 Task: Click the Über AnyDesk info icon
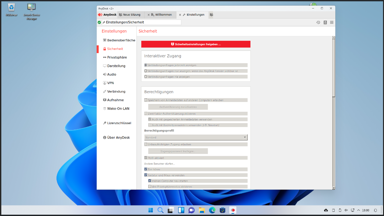[104, 137]
